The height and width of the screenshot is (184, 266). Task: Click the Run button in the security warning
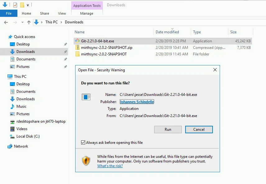pyautogui.click(x=168, y=130)
